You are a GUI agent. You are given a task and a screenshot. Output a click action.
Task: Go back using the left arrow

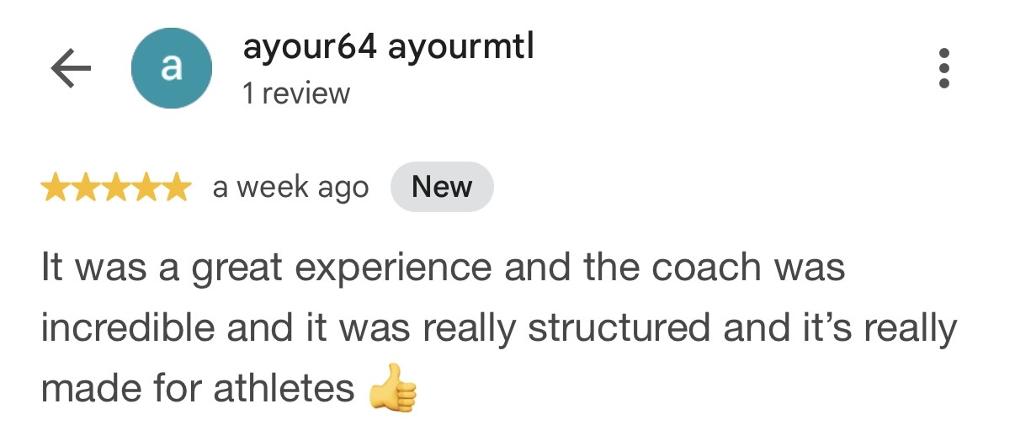71,69
